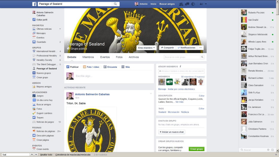Open Noticias de páginas megaphone item
The width and height of the screenshot is (279, 157).
46,131
